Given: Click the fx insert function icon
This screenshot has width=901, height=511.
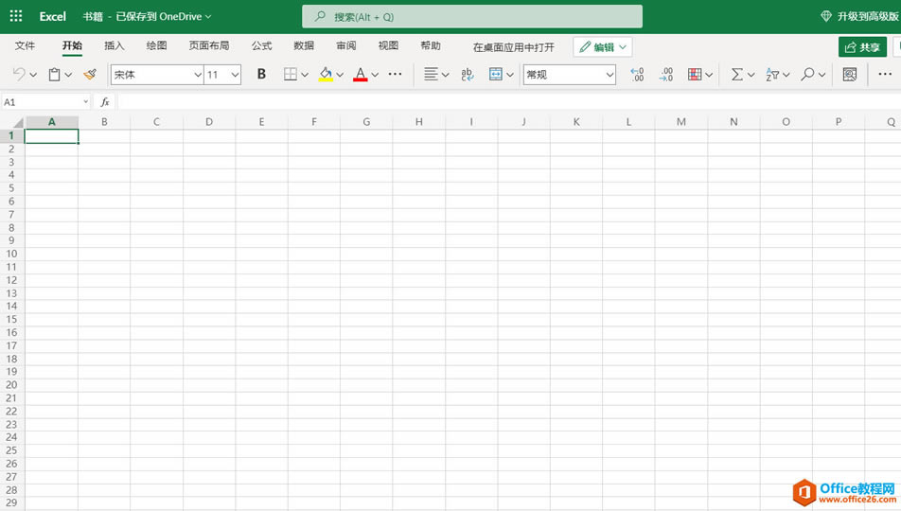Looking at the screenshot, I should coord(104,102).
